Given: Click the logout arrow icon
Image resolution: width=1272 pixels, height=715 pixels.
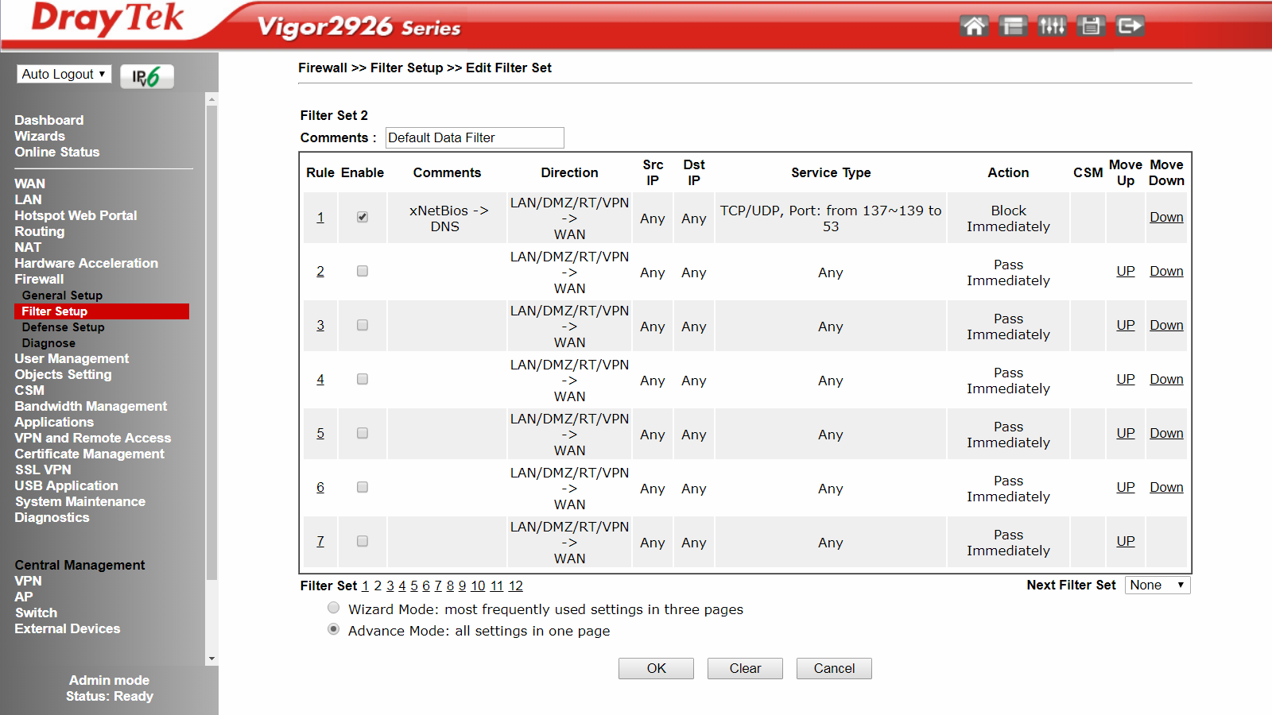Looking at the screenshot, I should tap(1130, 26).
